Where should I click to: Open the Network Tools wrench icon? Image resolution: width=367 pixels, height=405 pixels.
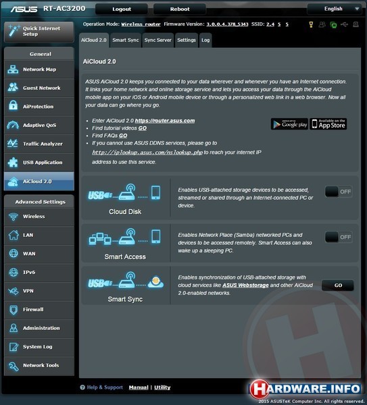pos(14,366)
